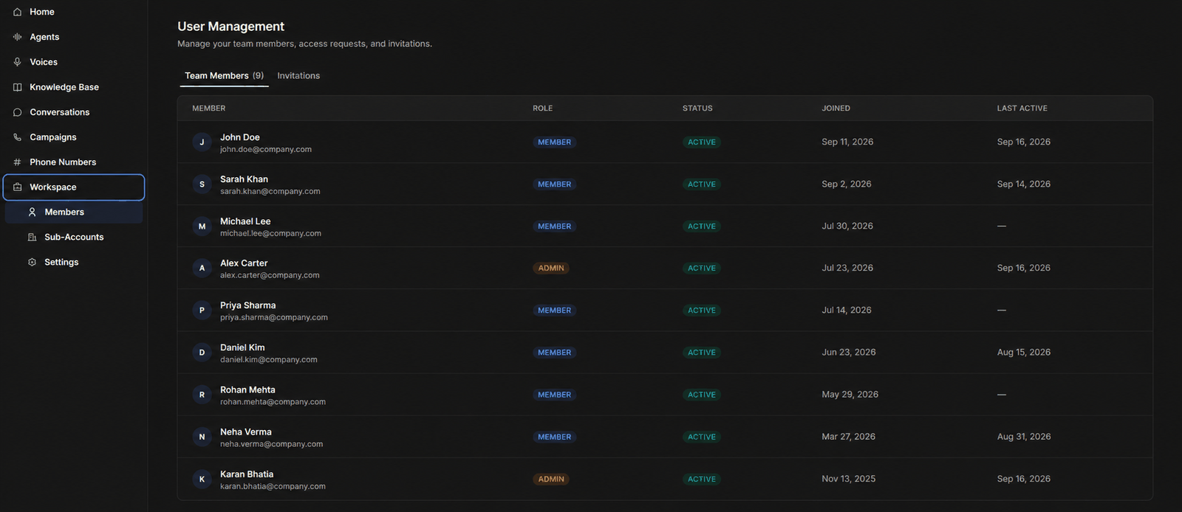The height and width of the screenshot is (512, 1182).
Task: Click the Voices microphone icon
Action: tap(17, 62)
